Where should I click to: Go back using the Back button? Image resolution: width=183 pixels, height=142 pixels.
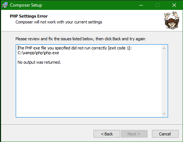coord(107,134)
